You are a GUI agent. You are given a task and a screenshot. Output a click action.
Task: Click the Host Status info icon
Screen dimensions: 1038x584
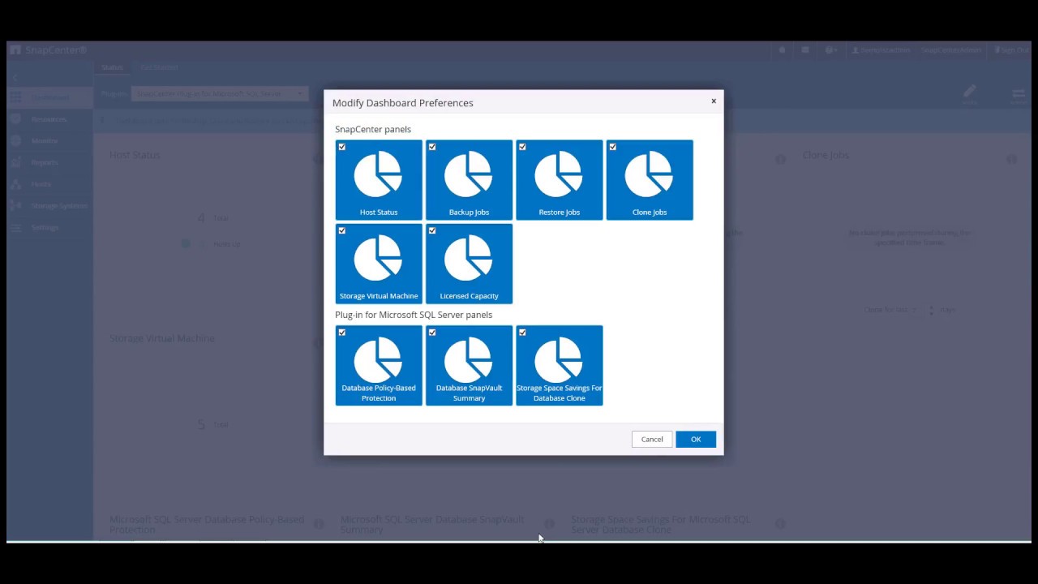(x=318, y=159)
